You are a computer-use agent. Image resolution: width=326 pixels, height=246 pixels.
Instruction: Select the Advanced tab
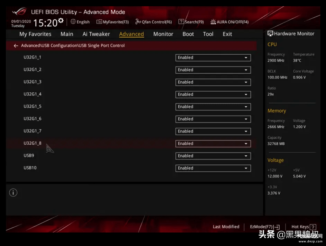tap(132, 34)
